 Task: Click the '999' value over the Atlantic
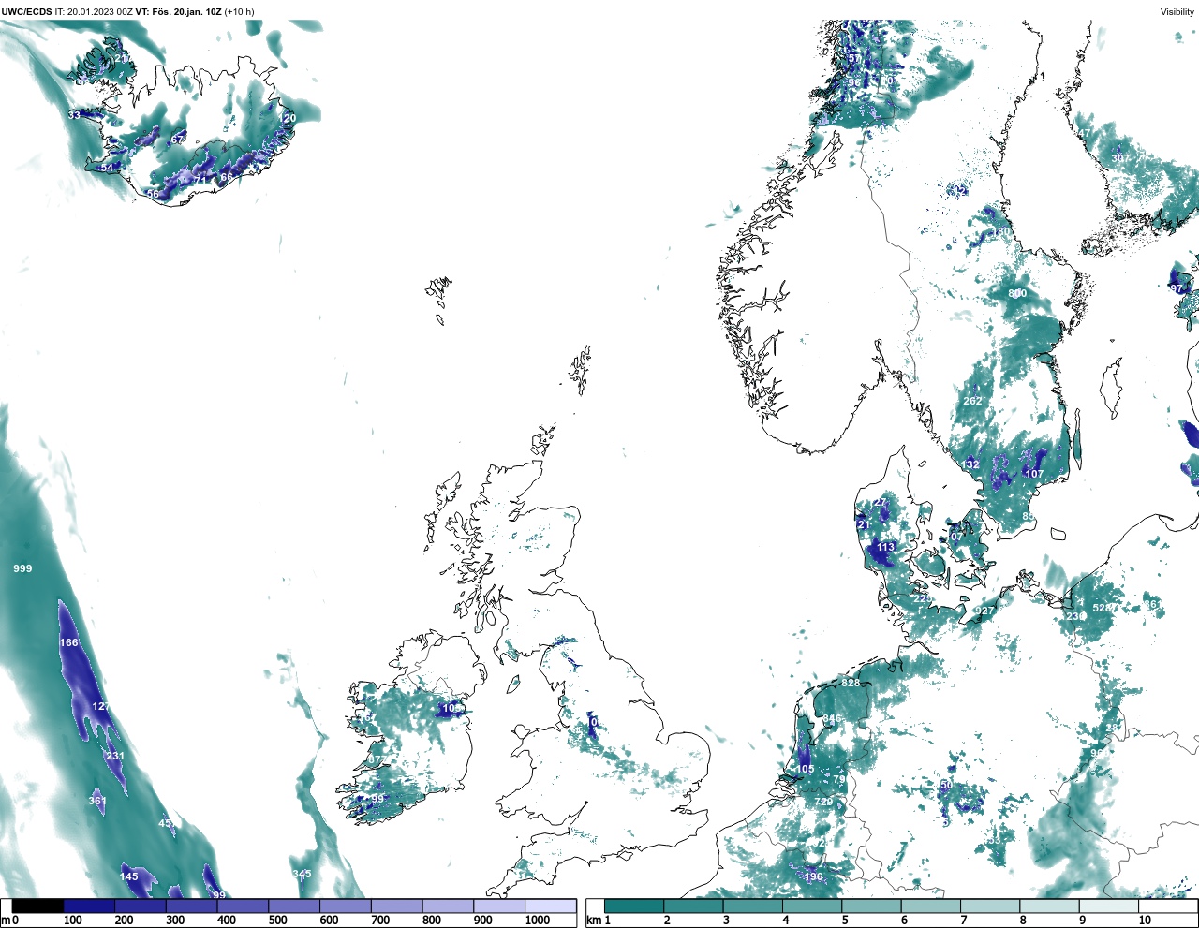click(x=22, y=568)
